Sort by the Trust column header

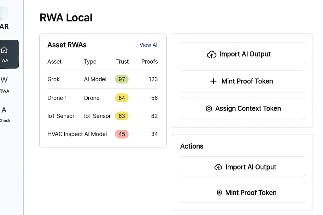[122, 62]
